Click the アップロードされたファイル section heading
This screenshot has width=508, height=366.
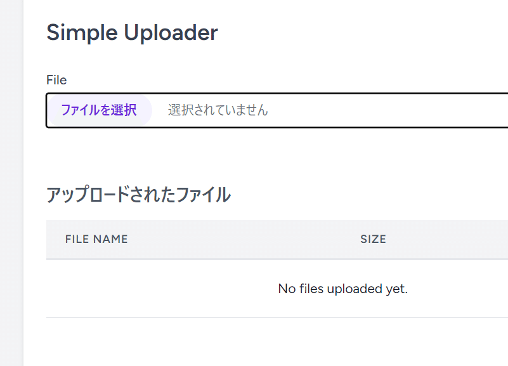coord(138,194)
